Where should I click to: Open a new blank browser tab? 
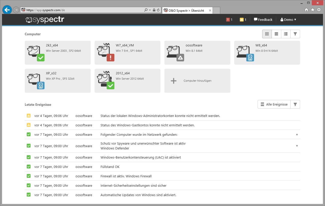click(x=216, y=10)
